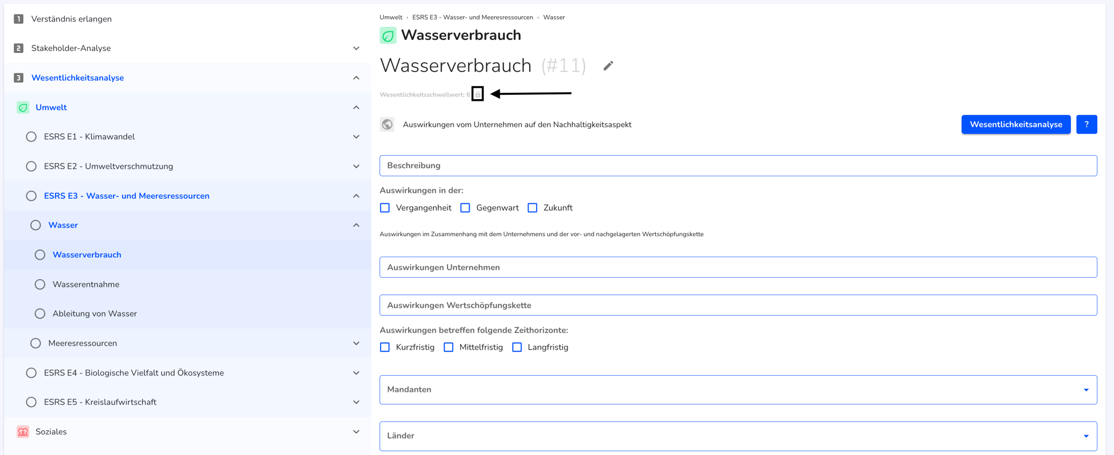Select the circle next to Ableitung von Wasser

(x=40, y=314)
